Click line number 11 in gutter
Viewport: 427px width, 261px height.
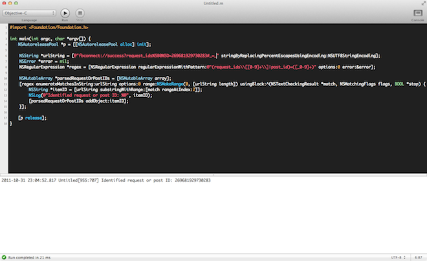pos(5,84)
